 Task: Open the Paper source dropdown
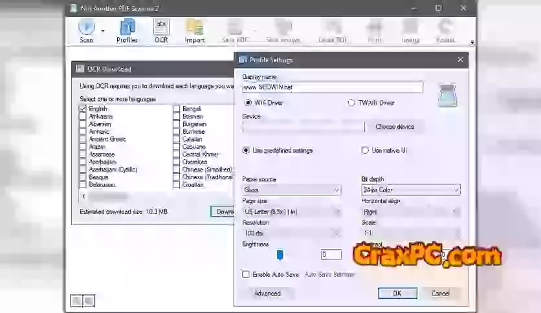click(291, 190)
